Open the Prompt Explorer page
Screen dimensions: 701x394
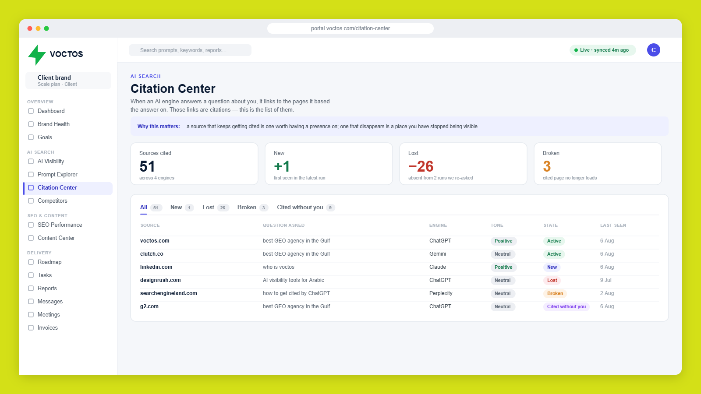68,175
